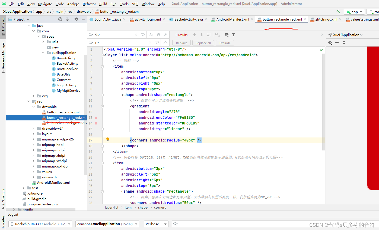
Task: Clear the 'dp' search field
Action: pyautogui.click(x=136, y=35)
